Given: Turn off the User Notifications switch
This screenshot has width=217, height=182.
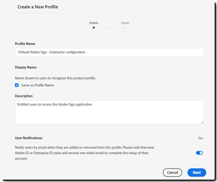Looking at the screenshot, I should pyautogui.click(x=199, y=153).
